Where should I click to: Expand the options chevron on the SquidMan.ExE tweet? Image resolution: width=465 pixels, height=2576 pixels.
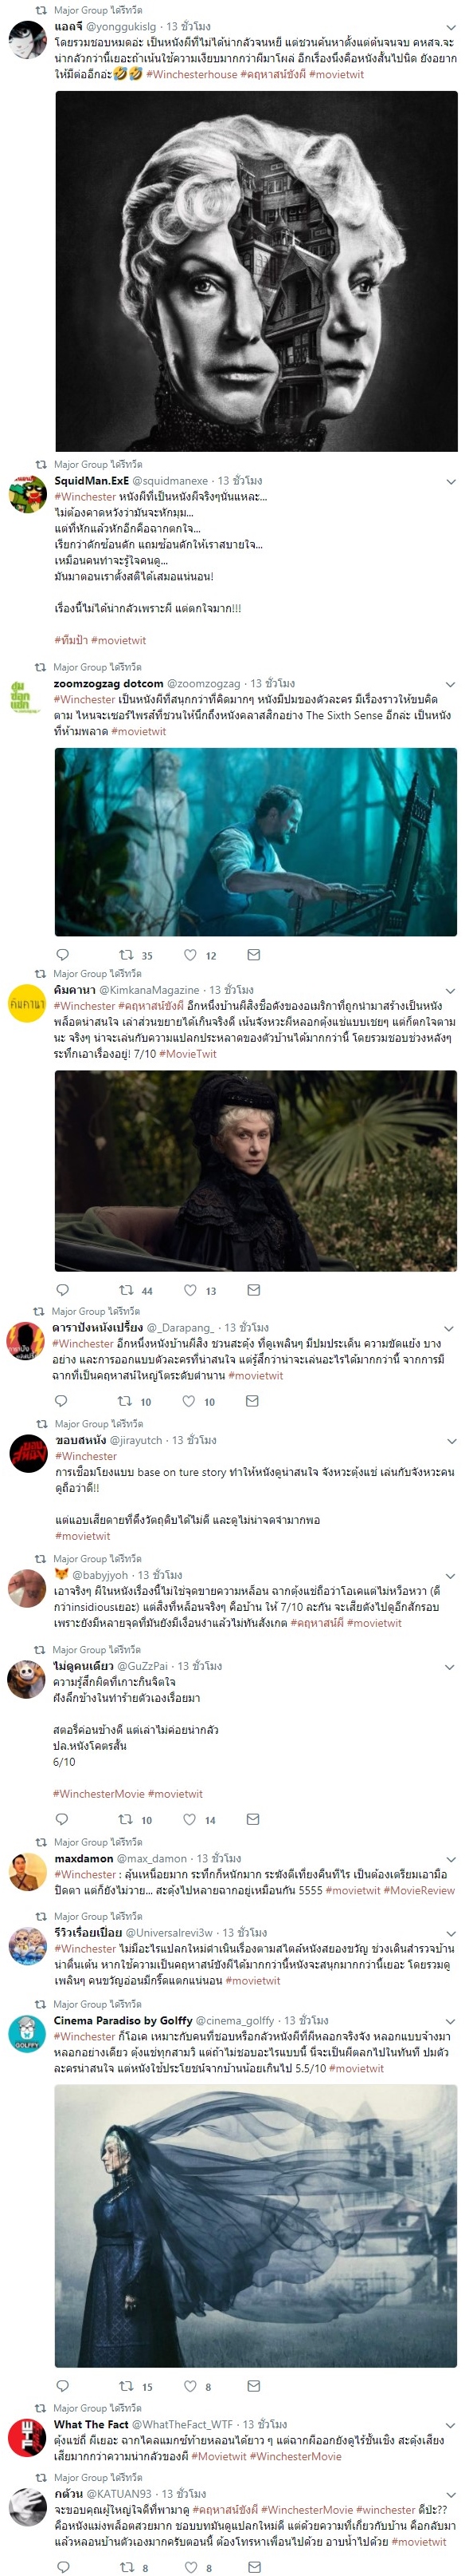tap(450, 481)
